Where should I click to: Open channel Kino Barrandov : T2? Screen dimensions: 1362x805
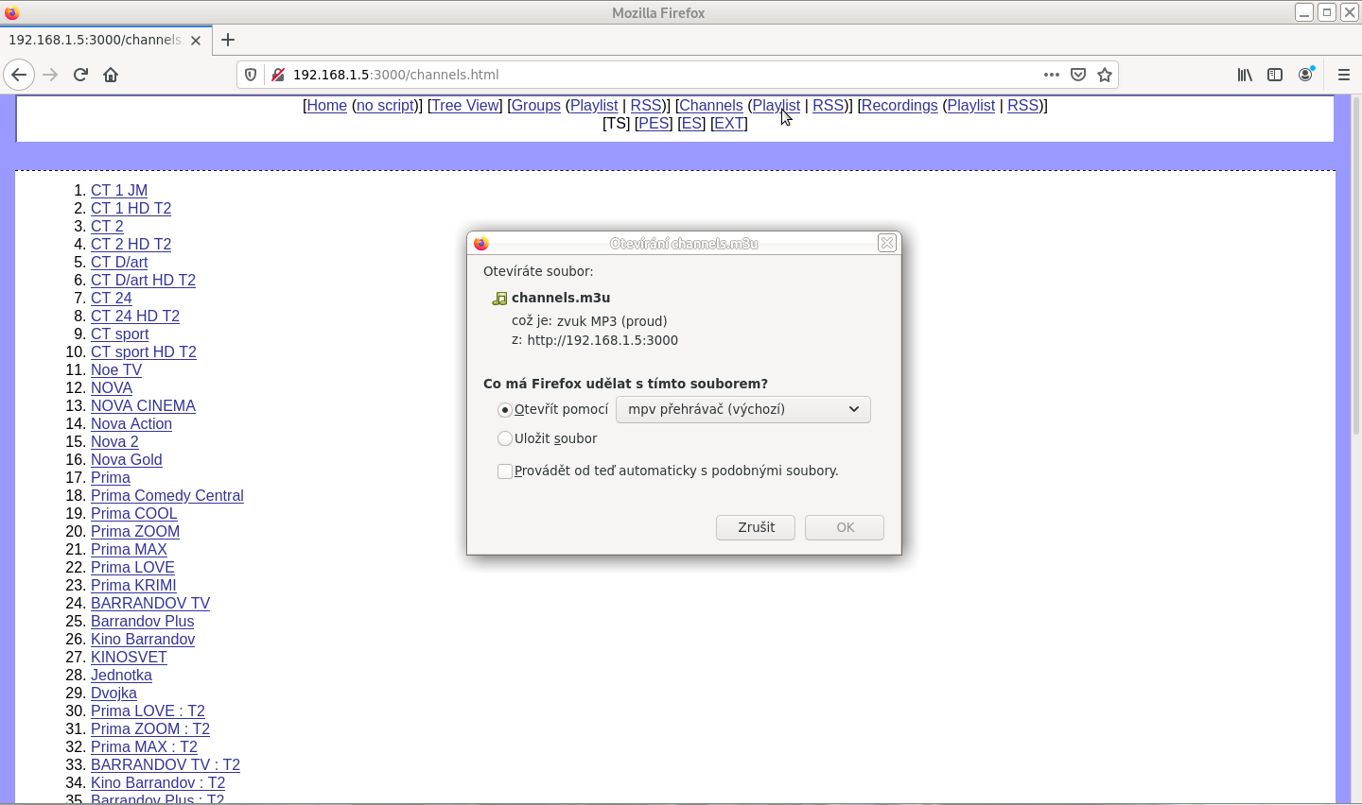[158, 782]
